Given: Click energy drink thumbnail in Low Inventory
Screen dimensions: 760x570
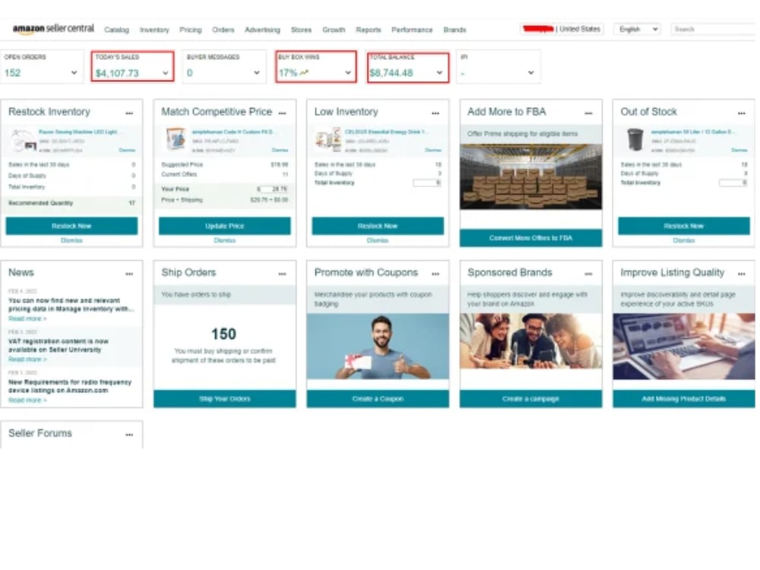Looking at the screenshot, I should [x=328, y=138].
